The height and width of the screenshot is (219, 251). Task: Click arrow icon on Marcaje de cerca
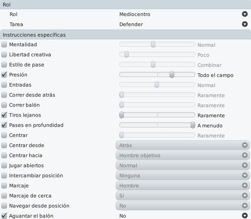(245, 196)
